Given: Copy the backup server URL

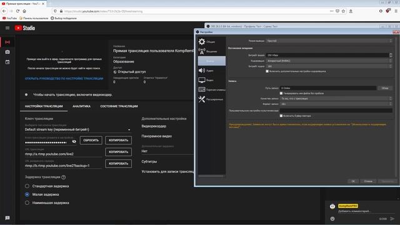Looking at the screenshot, I should (x=118, y=164).
